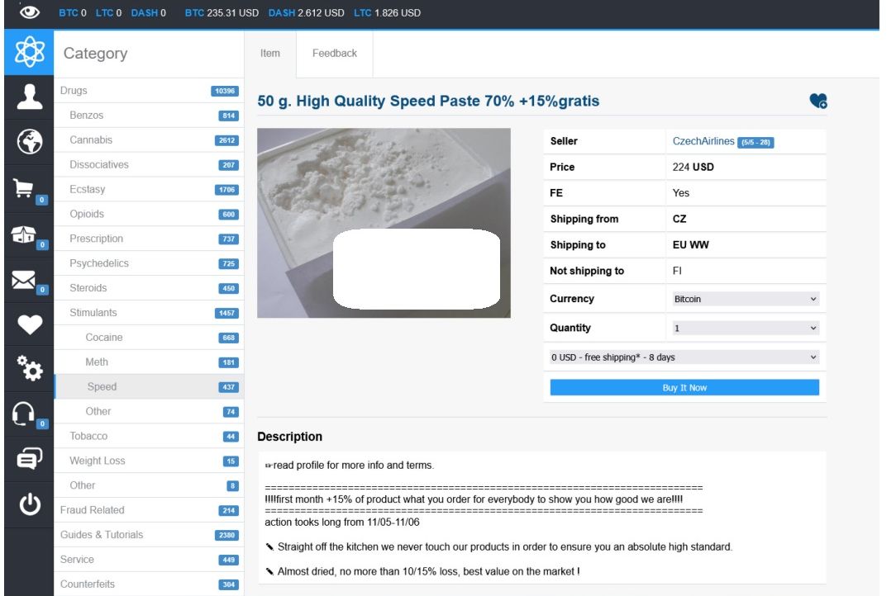Open the free shipping options dropdown
This screenshot has height=596, width=896.
click(x=684, y=357)
